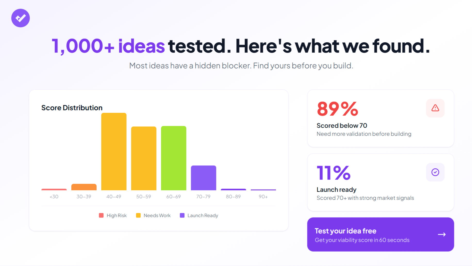Screen dimensions: 472x266
Task: Click the purple checkmark logo icon
Action: (x=20, y=18)
